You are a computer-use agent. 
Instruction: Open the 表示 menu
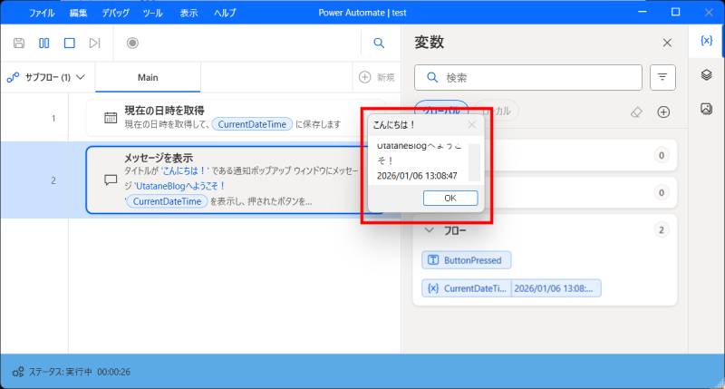188,13
